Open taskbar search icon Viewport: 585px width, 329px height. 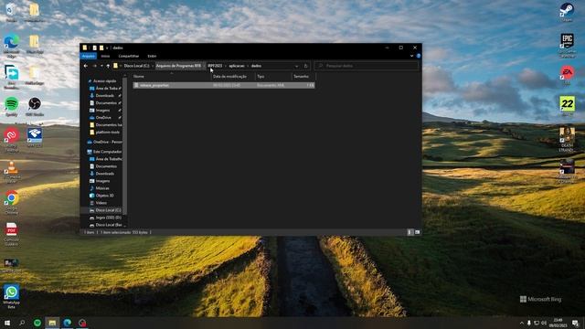[x=22, y=323]
